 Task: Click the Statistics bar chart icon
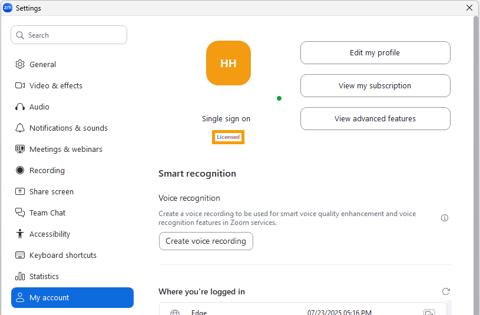click(20, 276)
